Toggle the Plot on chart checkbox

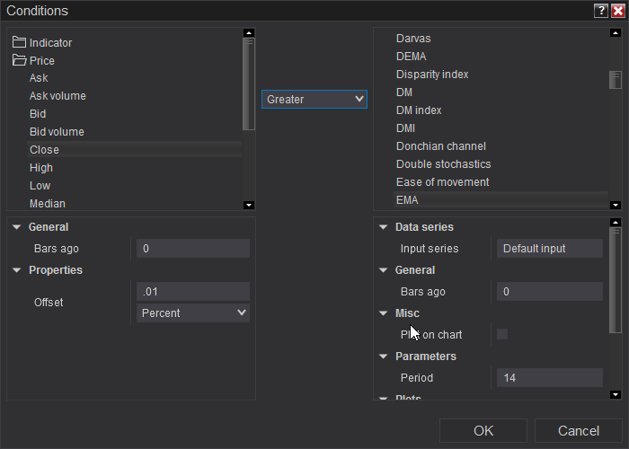(x=502, y=334)
